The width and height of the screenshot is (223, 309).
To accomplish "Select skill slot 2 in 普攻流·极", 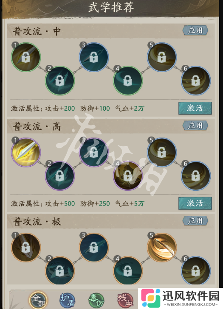I will (60, 271).
